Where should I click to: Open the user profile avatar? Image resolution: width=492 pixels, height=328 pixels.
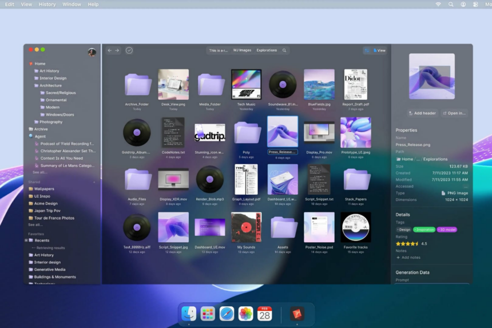tap(92, 52)
